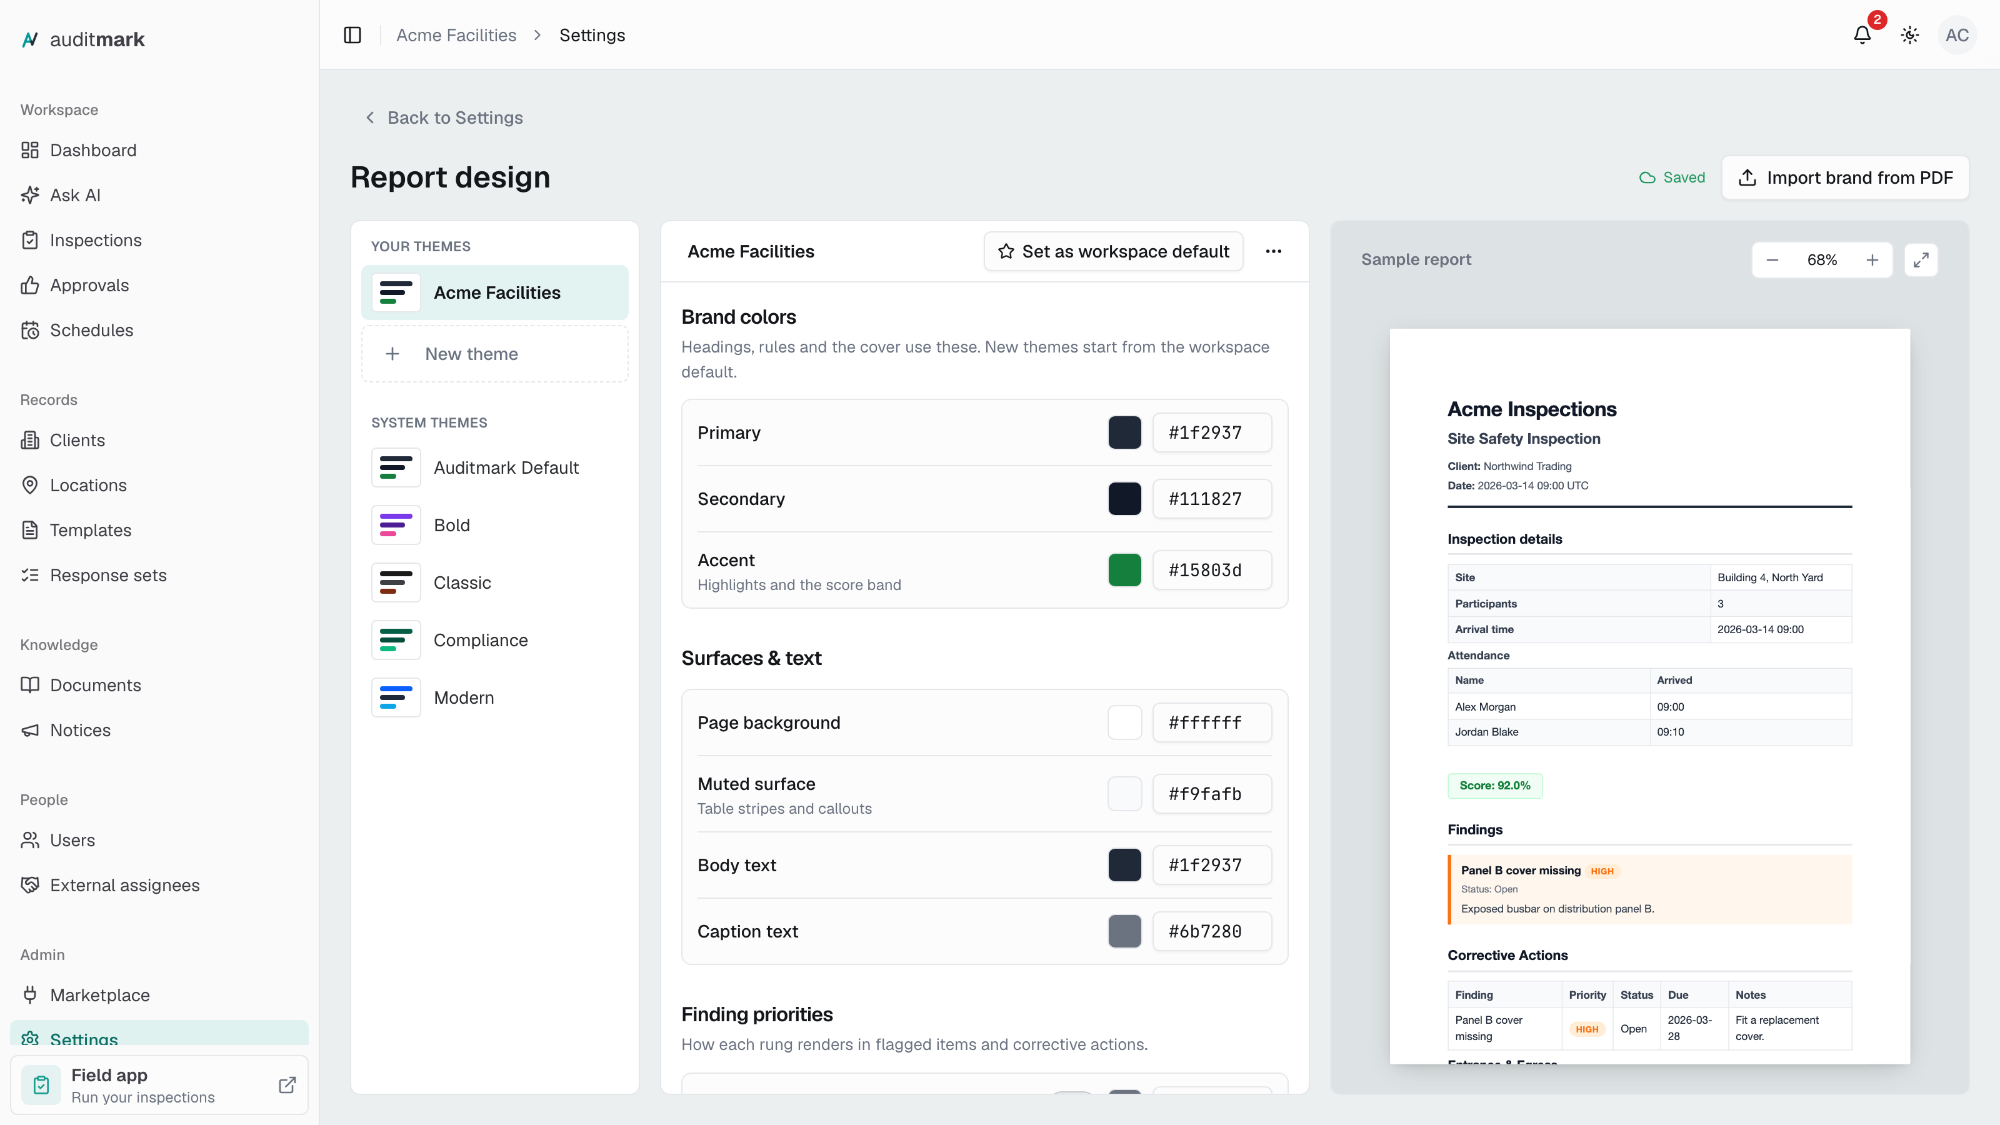Toggle the sidebar panel icon
Screen dimensions: 2000x1125
click(352, 35)
